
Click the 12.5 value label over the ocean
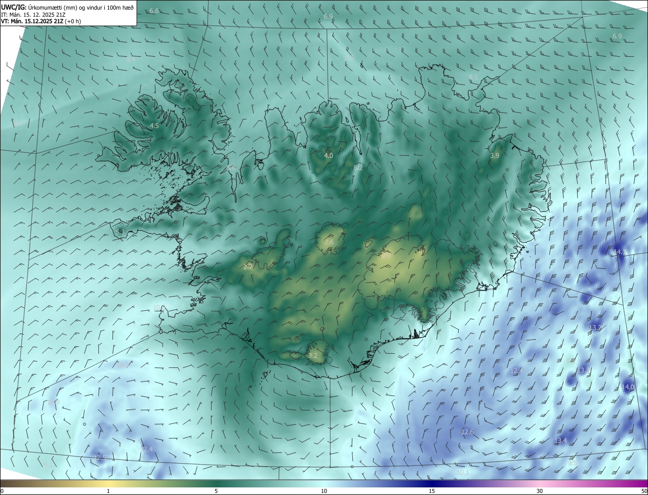pyautogui.click(x=100, y=458)
